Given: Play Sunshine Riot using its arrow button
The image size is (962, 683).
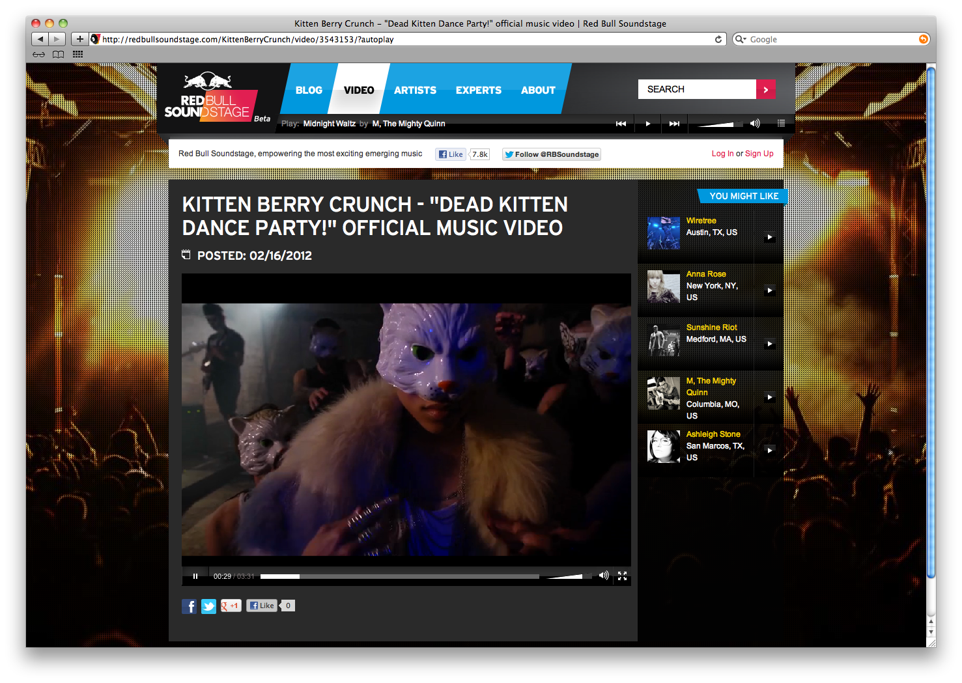Looking at the screenshot, I should coord(770,344).
